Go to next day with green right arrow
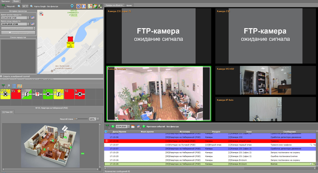The width and height of the screenshot is (318, 173). point(144,127)
